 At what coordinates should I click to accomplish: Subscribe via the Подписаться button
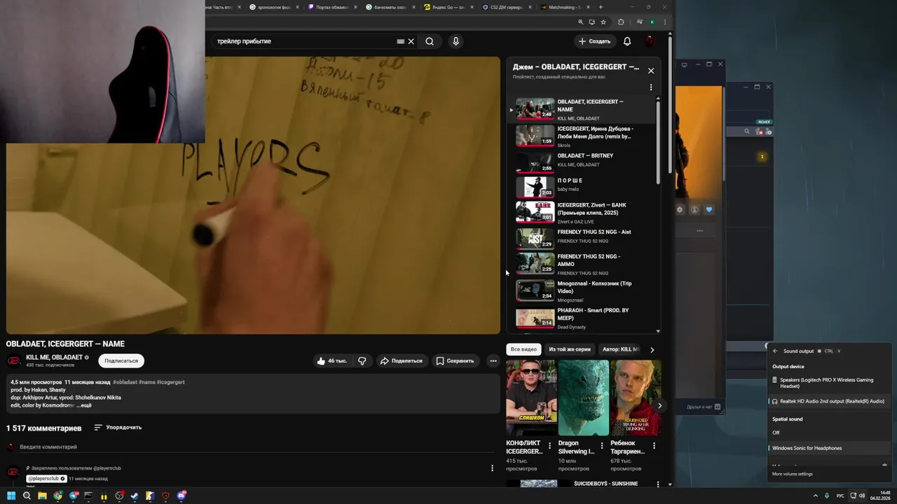click(x=121, y=361)
